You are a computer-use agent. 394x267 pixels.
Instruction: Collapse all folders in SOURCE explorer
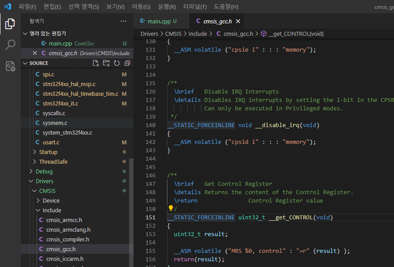pyautogui.click(x=127, y=63)
